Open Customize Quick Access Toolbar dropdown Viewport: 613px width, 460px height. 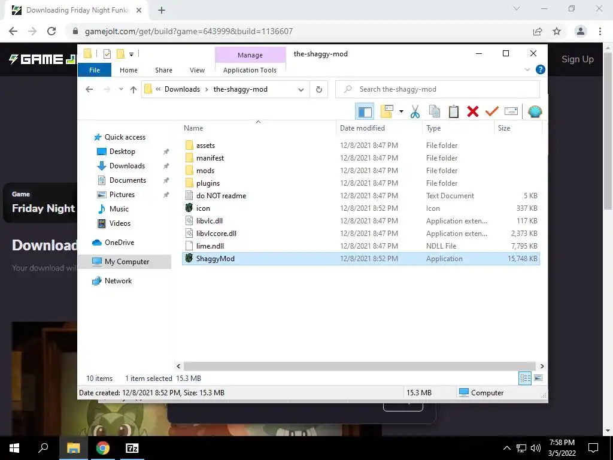point(131,55)
